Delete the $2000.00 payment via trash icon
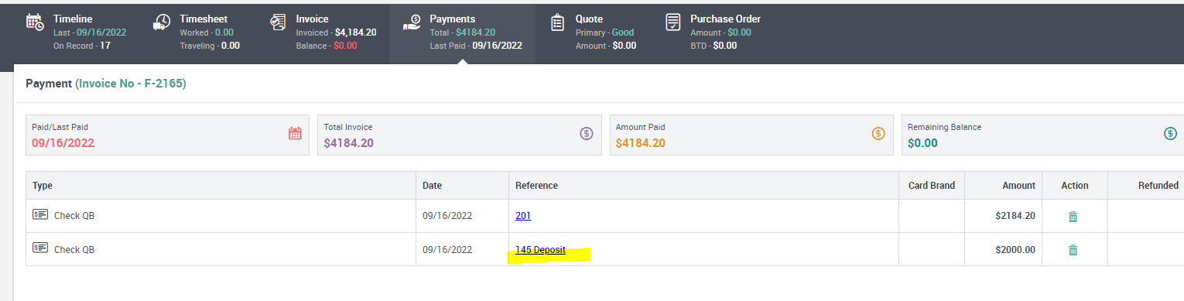Screen dimensions: 1184x301 (x=1073, y=250)
